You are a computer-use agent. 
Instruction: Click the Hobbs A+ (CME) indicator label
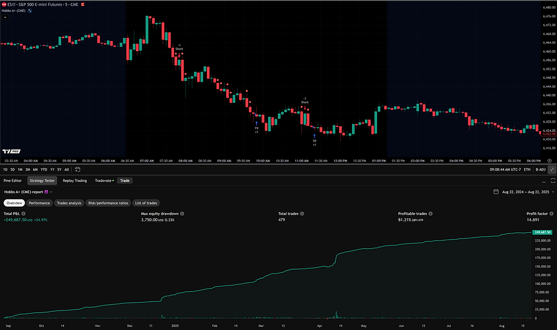(x=14, y=11)
